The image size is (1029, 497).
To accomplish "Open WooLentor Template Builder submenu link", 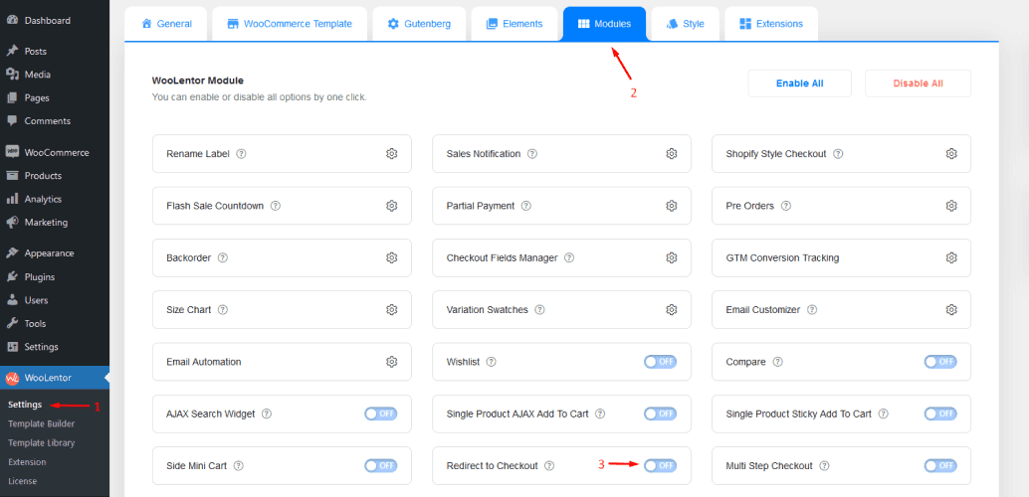I will coord(42,424).
